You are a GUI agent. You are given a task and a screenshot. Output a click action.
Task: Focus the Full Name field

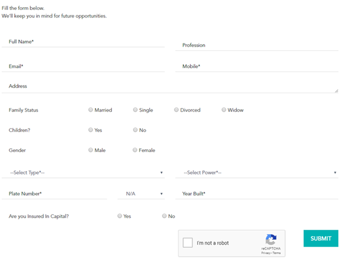[83, 42]
